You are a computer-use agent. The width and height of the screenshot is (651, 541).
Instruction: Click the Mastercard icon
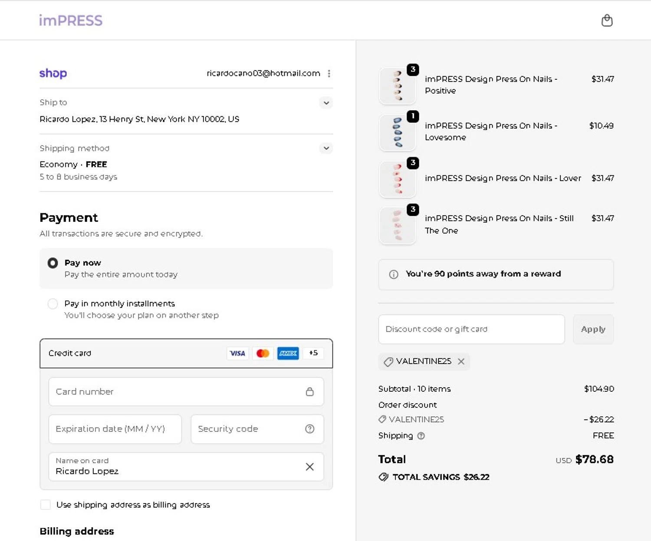point(263,353)
